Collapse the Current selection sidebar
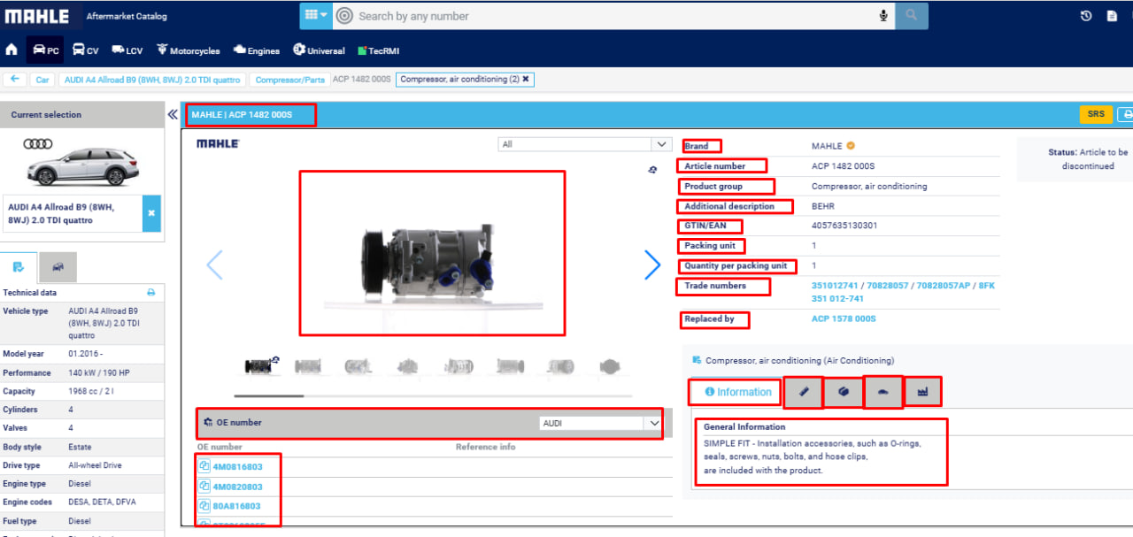Viewport: 1133px width, 537px height. 173,114
